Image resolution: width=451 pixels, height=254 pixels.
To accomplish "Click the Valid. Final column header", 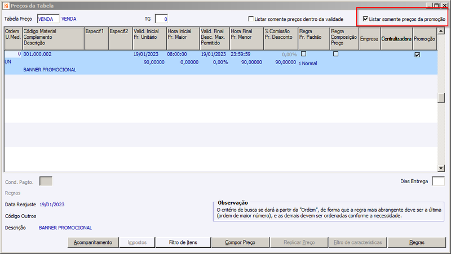I will [215, 39].
